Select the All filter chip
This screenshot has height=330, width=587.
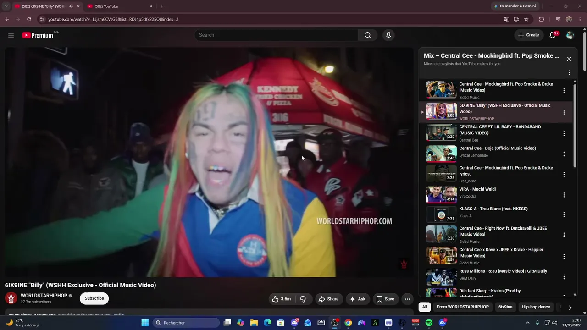(x=425, y=307)
